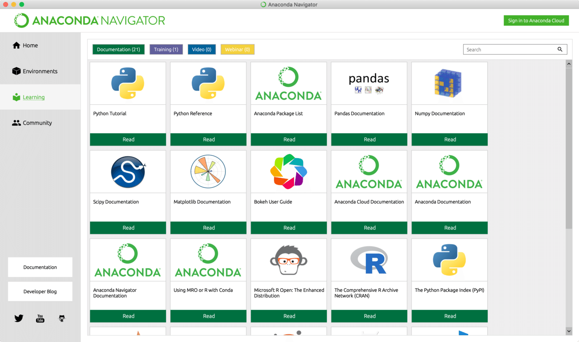Read the Matplotlib Documentation

tap(209, 228)
